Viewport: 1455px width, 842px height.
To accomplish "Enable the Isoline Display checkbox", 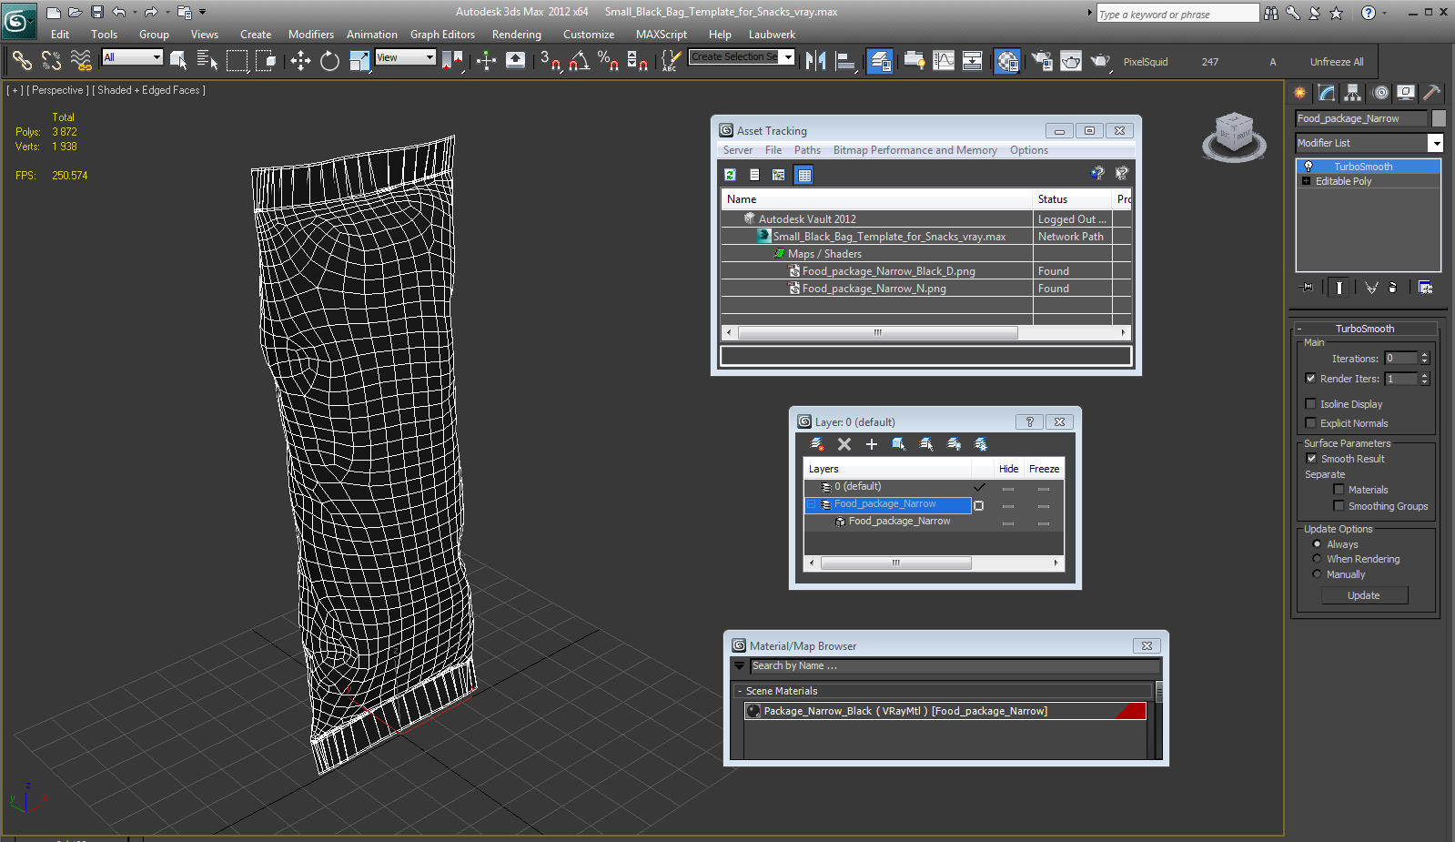I will 1310,404.
